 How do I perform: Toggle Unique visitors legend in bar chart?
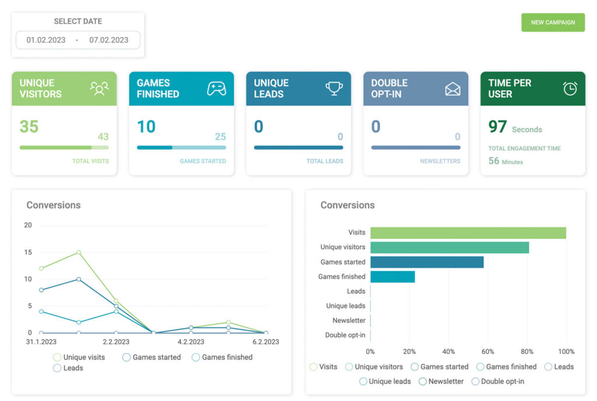coord(374,367)
